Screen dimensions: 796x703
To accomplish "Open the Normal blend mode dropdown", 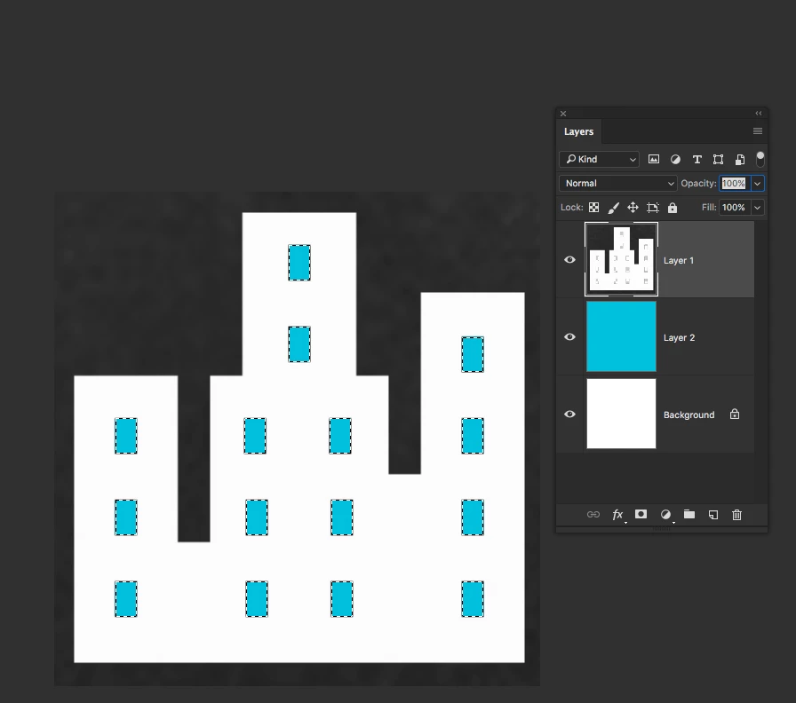I will [617, 183].
